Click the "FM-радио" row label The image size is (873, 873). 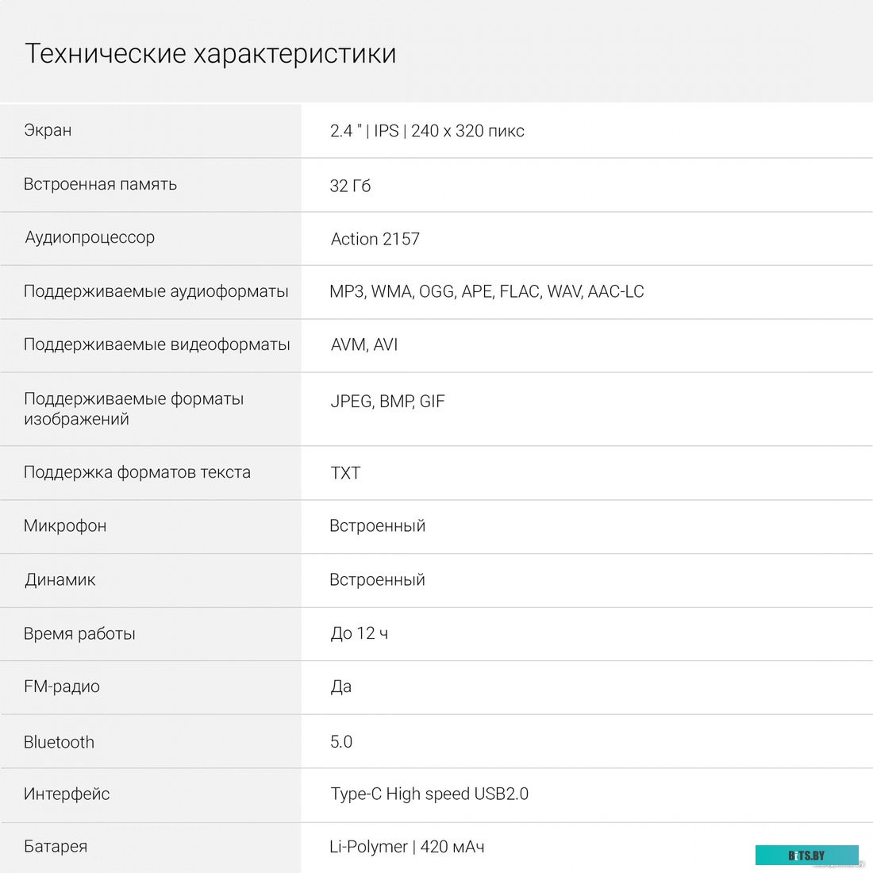[62, 686]
